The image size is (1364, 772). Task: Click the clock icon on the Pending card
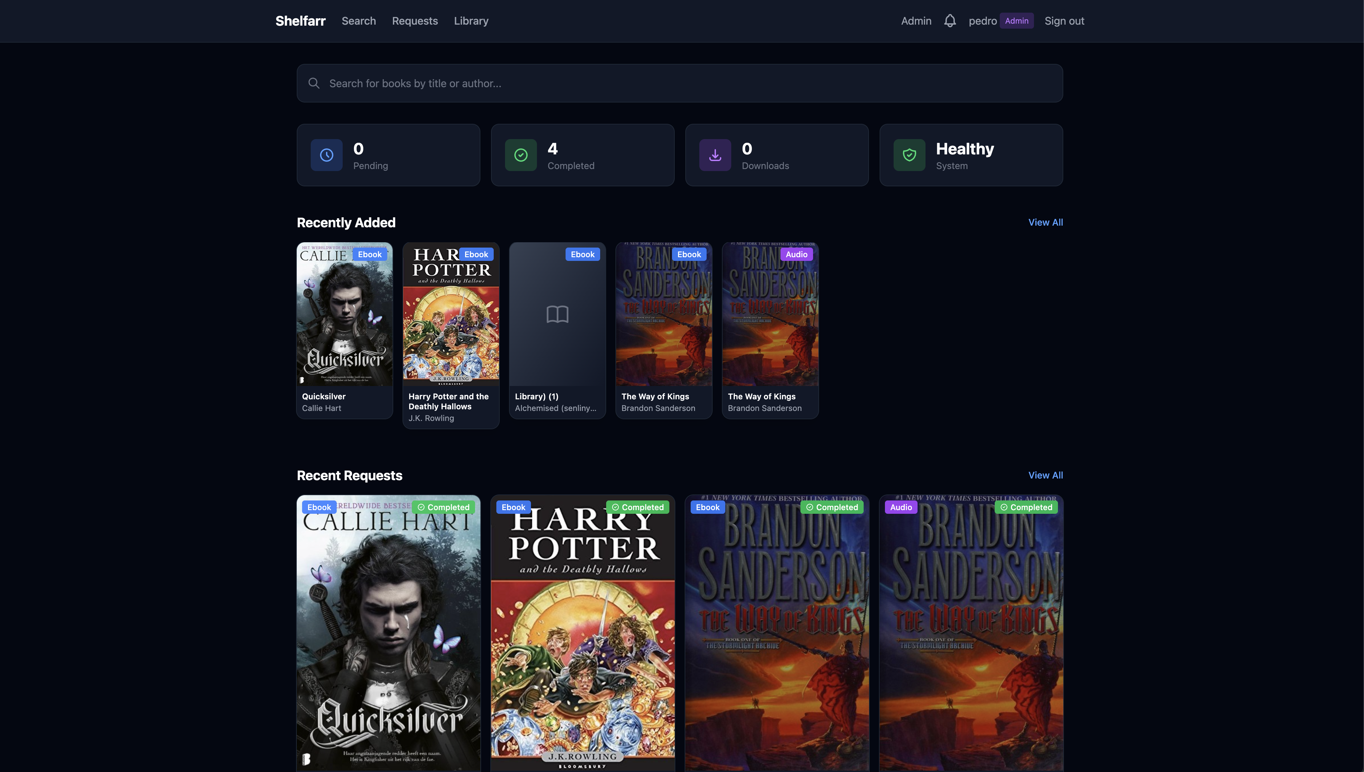(327, 154)
